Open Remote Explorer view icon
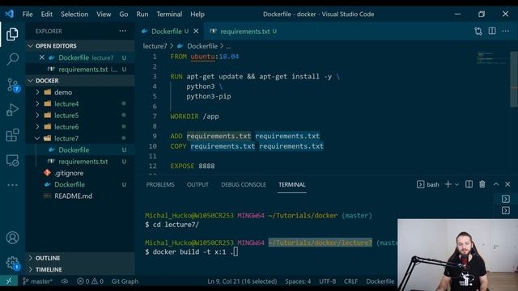This screenshot has width=518, height=291. [x=12, y=160]
